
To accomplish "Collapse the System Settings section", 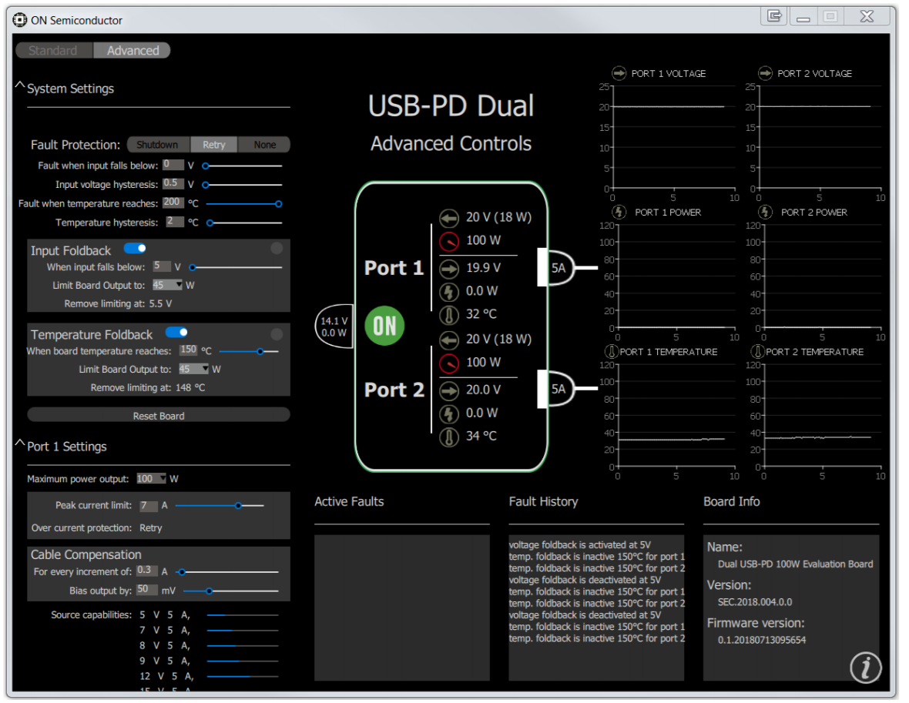I will coord(20,87).
